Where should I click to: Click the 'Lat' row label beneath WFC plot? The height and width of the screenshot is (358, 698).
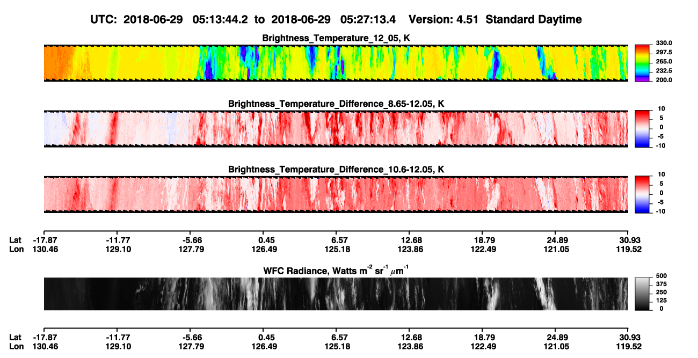pyautogui.click(x=16, y=338)
